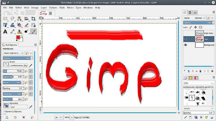This screenshot has width=216, height=121.
Task: Select the Text tool
Action: coord(5,32)
